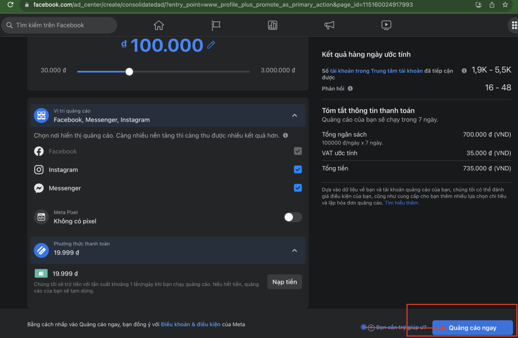Uncheck the Instagram placement checkbox
Image resolution: width=518 pixels, height=338 pixels.
tap(298, 169)
